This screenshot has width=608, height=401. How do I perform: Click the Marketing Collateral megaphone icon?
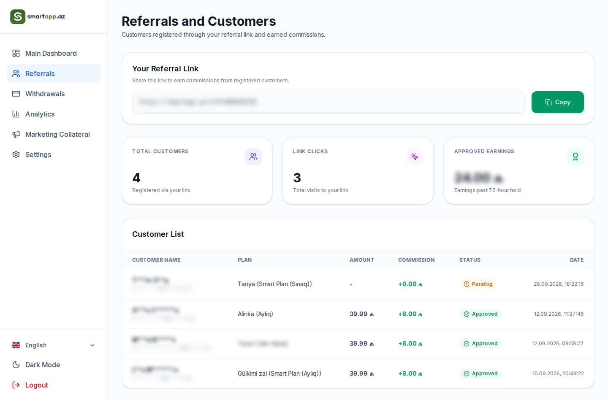click(x=16, y=134)
